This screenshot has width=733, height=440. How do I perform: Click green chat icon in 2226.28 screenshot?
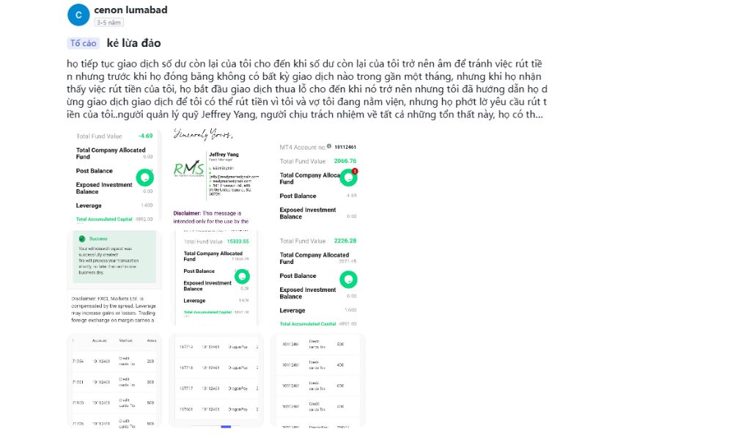tap(349, 279)
